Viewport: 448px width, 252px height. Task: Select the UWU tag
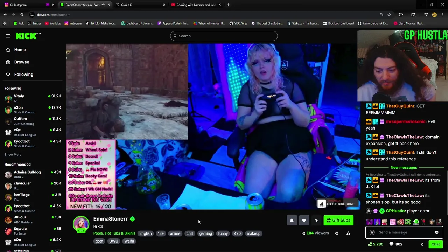click(x=114, y=241)
